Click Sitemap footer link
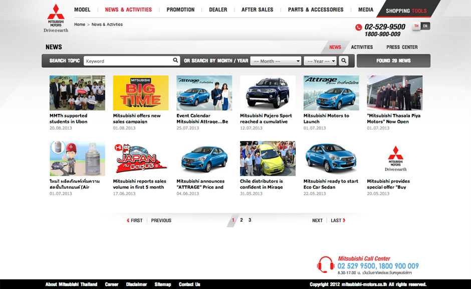This screenshot has height=289, width=471. point(163,284)
